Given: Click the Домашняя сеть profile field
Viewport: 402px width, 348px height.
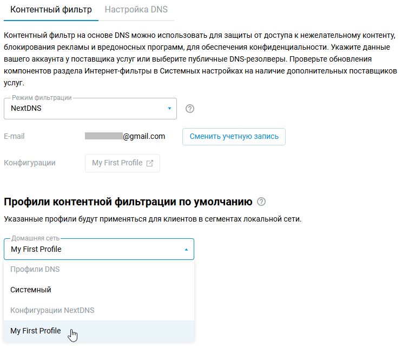Looking at the screenshot, I should (92, 250).
